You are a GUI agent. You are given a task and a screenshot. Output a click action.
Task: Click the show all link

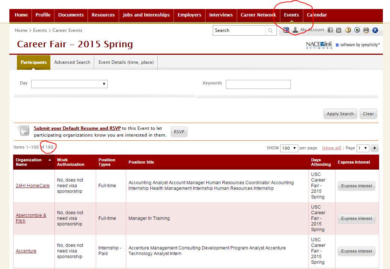pos(332,148)
